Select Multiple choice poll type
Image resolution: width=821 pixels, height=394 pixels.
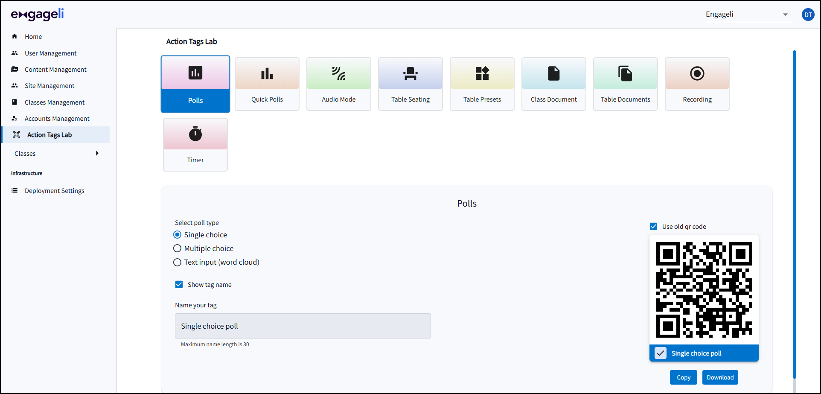coord(177,248)
